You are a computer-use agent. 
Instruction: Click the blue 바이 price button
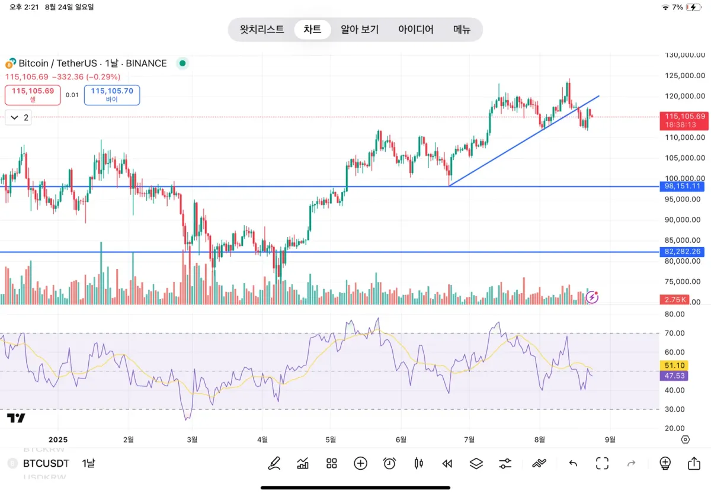112,95
